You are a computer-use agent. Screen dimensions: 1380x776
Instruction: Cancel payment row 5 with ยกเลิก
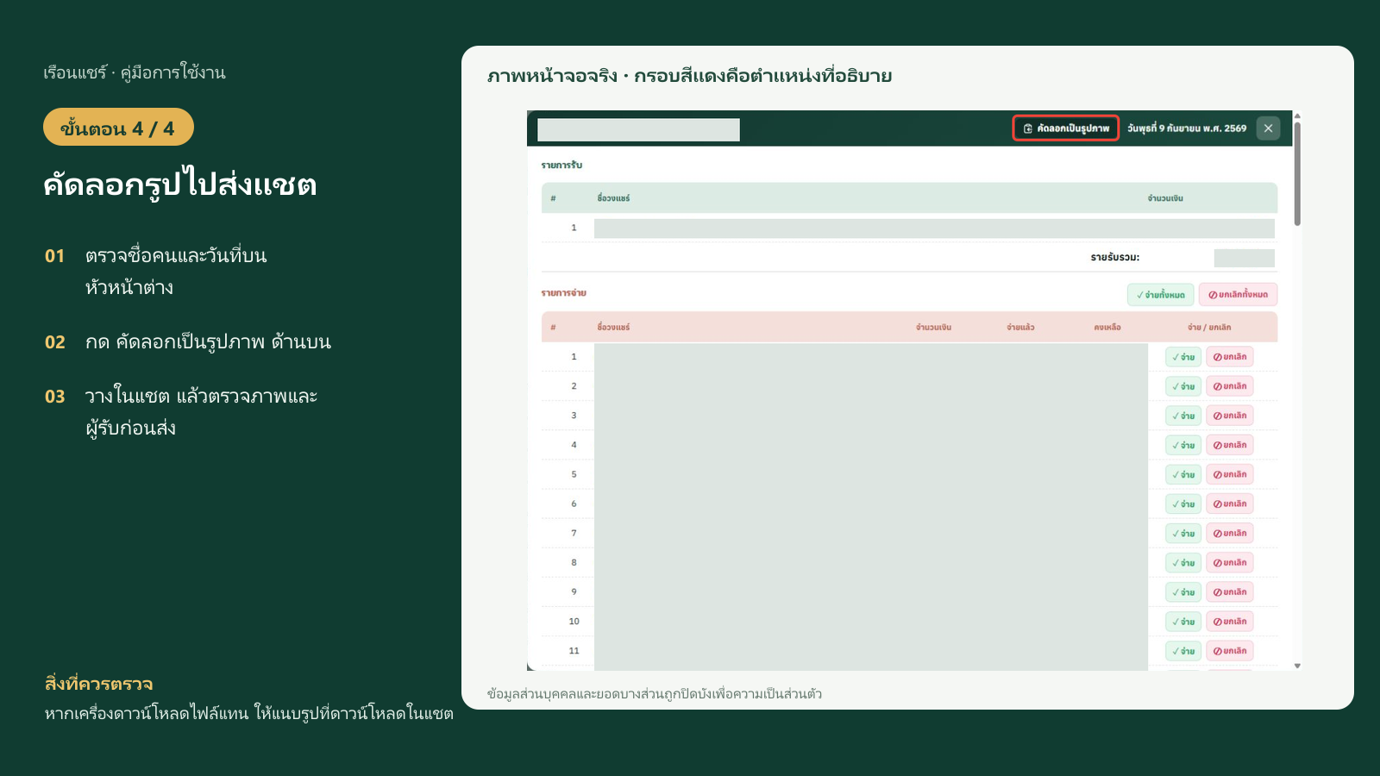tap(1230, 474)
